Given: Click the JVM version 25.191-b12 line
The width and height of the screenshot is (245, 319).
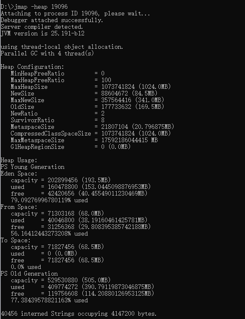Looking at the screenshot, I should point(42,33).
